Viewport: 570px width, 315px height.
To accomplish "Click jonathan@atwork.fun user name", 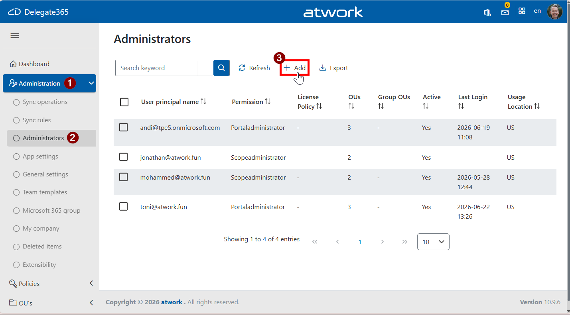I will [170, 157].
